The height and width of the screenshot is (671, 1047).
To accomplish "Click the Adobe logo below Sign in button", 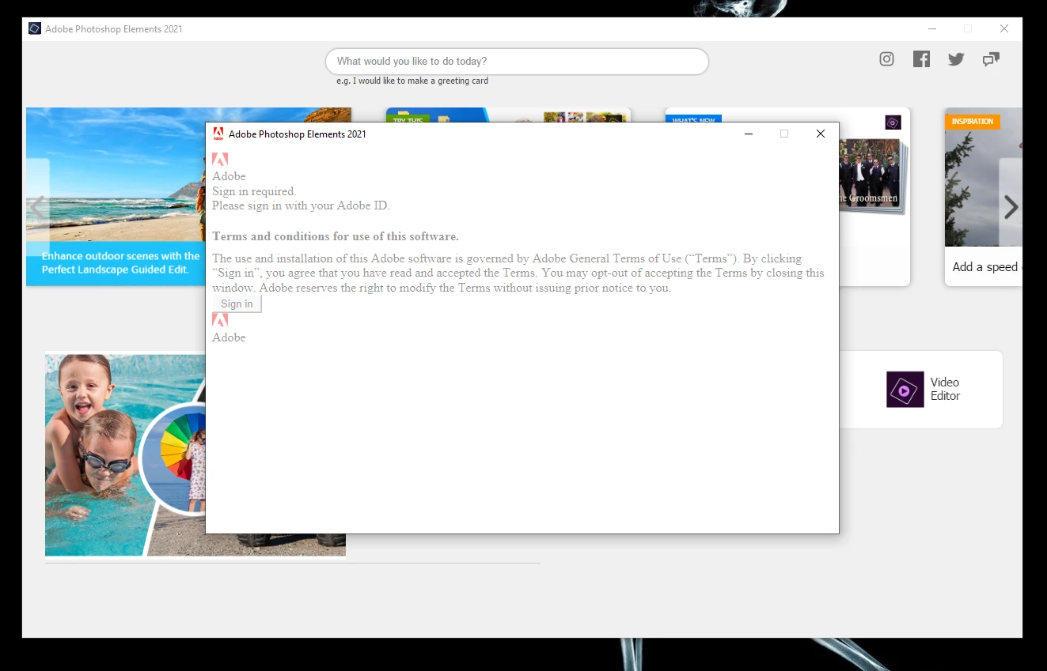I will pos(220,320).
